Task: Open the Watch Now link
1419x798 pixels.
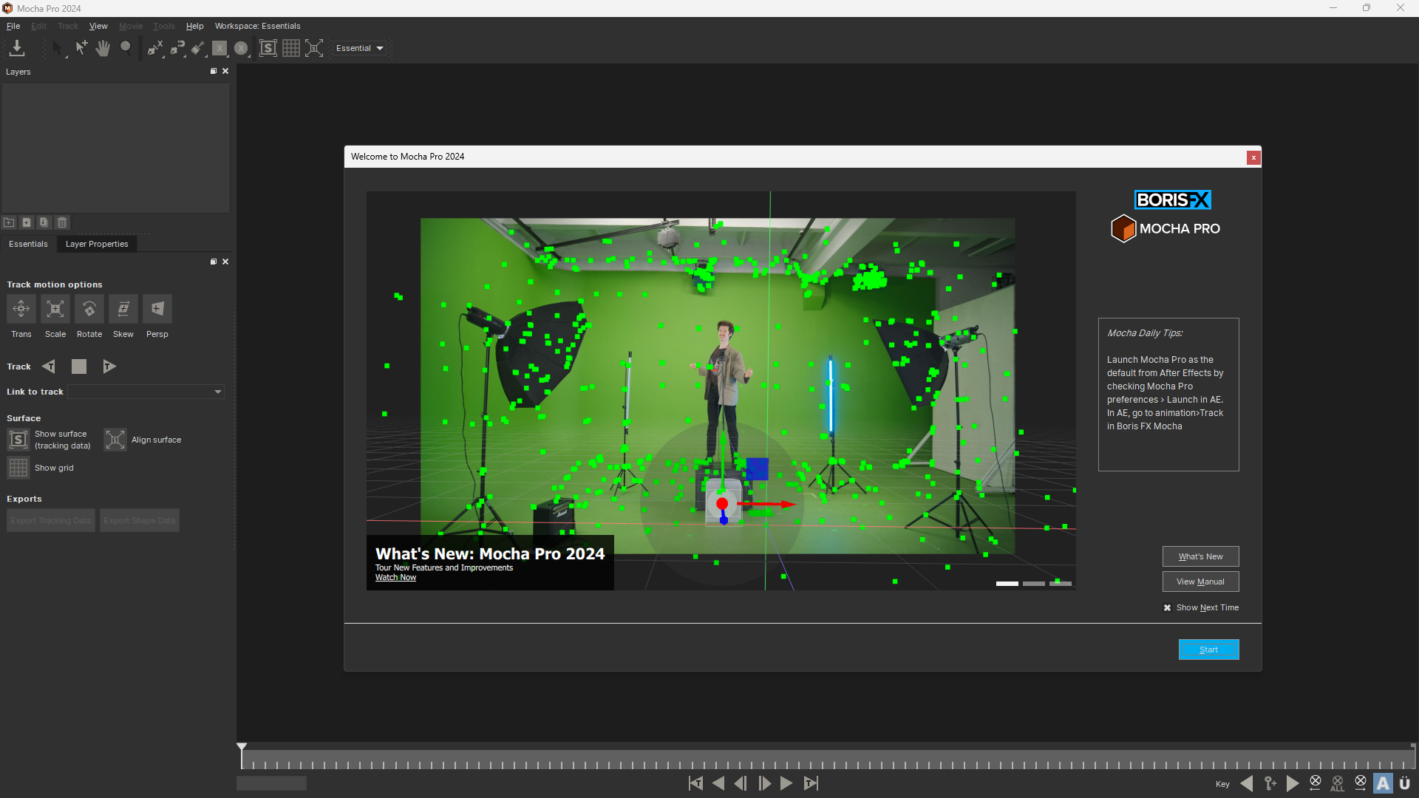Action: [x=395, y=578]
